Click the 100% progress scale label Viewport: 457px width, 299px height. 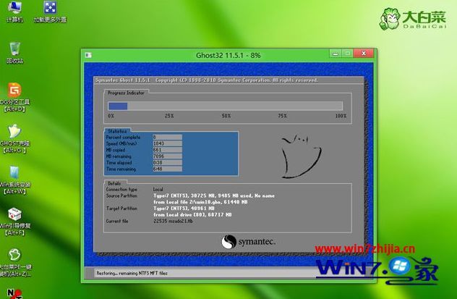[341, 116]
